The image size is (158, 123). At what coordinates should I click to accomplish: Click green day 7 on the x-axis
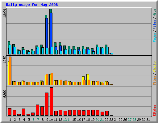38,120
